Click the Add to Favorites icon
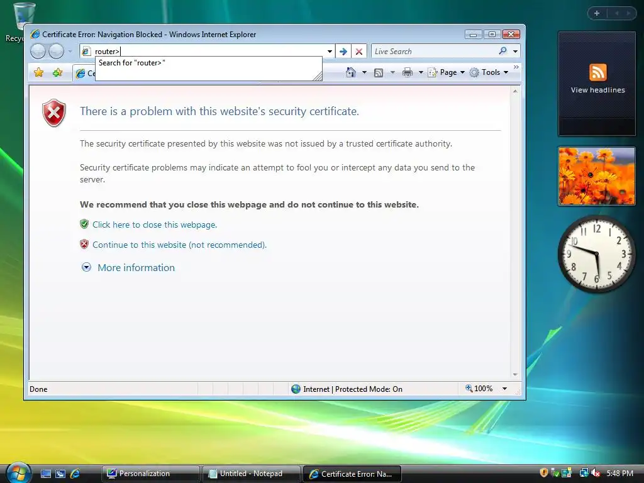The image size is (644, 483). click(x=57, y=73)
